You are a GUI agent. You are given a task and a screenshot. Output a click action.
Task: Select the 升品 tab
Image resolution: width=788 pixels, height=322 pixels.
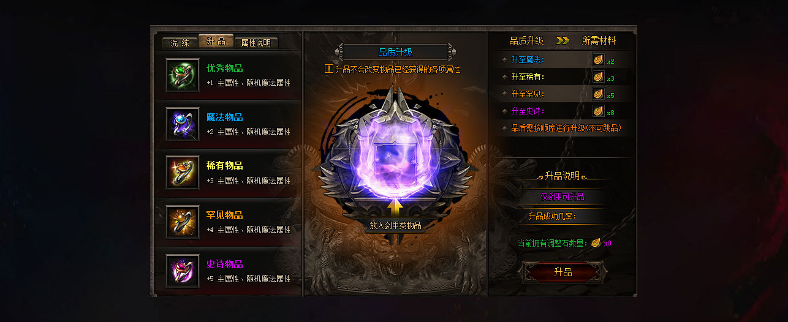click(x=216, y=41)
